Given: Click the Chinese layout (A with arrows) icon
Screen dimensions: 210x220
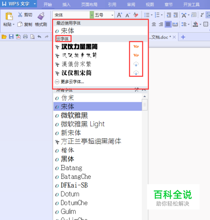Looking at the screenshot, I should point(184,15).
